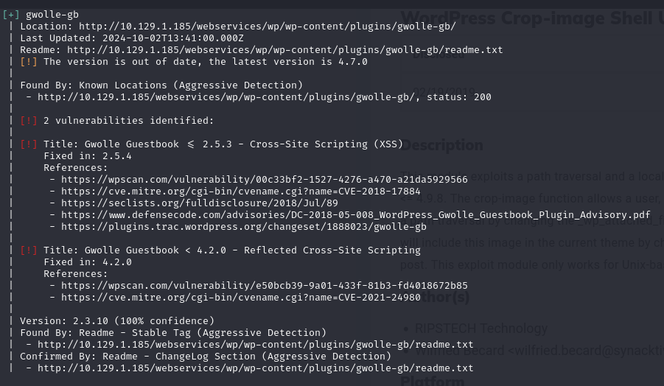This screenshot has width=664, height=386.
Task: Click the [!] icon beside the Cross-Site Scripting (XSS) title
Action: [x=29, y=144]
